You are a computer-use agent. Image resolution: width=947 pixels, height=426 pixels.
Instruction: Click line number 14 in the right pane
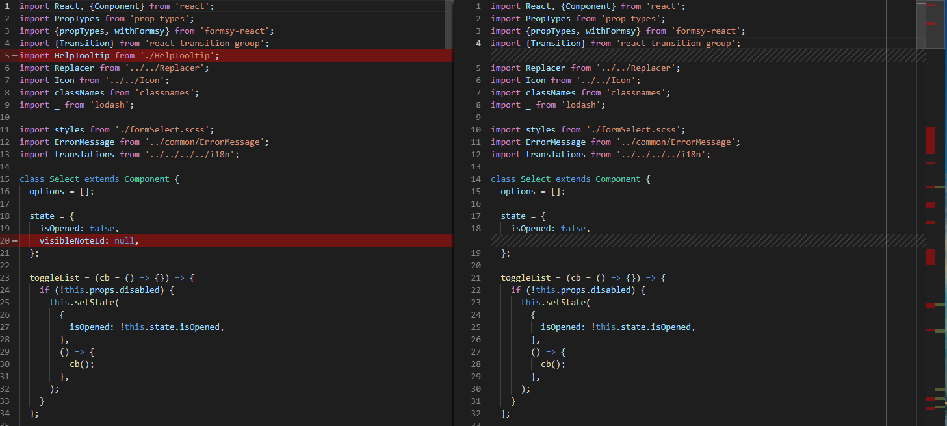click(x=476, y=179)
